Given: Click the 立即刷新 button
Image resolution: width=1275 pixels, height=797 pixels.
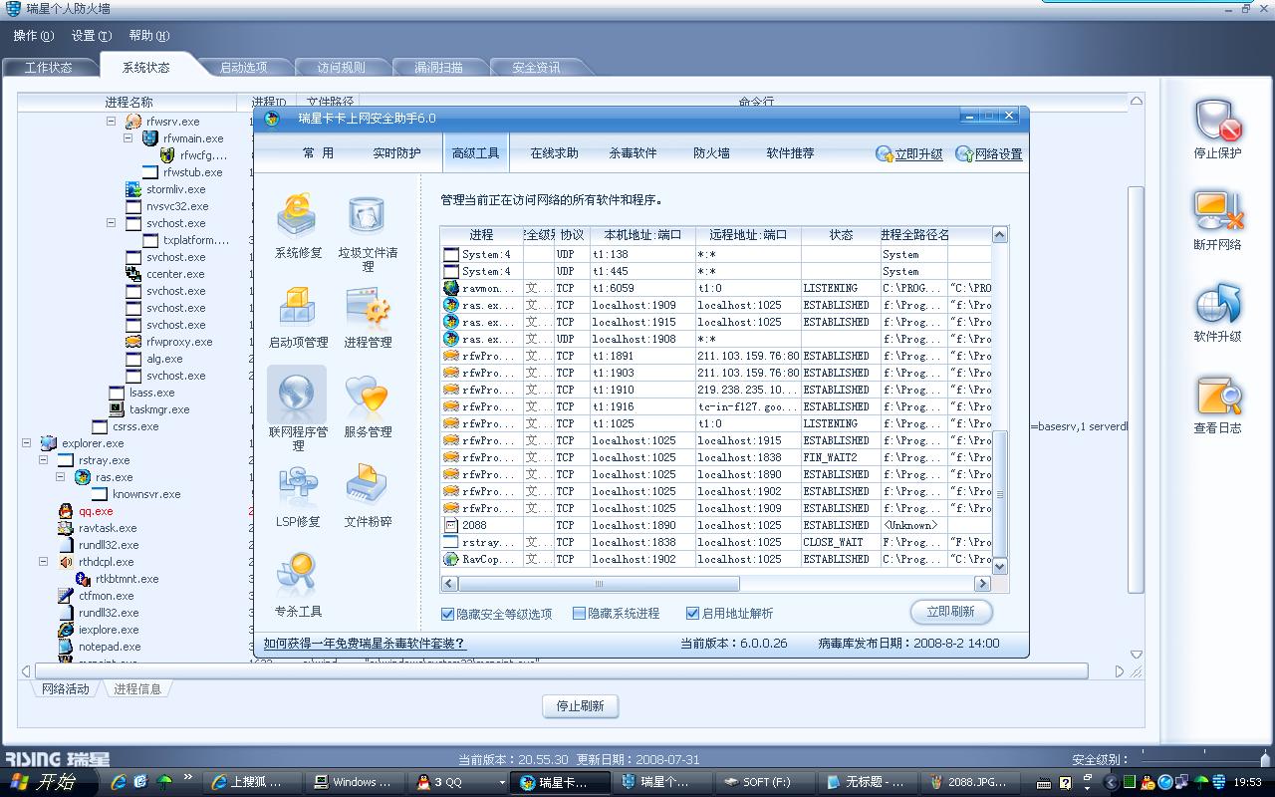Looking at the screenshot, I should 950,612.
